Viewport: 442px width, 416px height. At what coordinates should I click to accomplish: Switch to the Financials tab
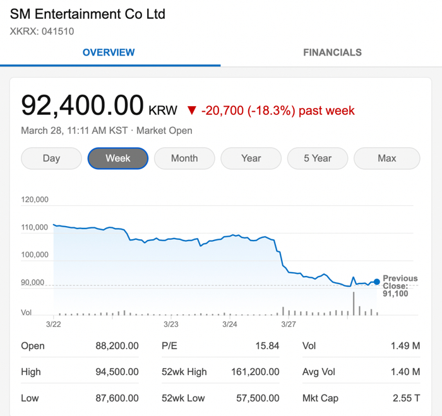(x=332, y=52)
